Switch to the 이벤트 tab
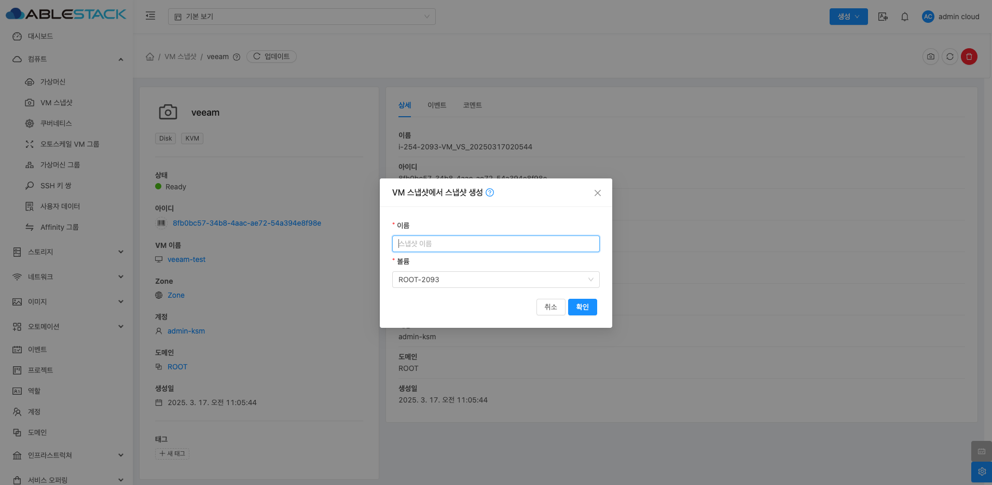 (436, 105)
